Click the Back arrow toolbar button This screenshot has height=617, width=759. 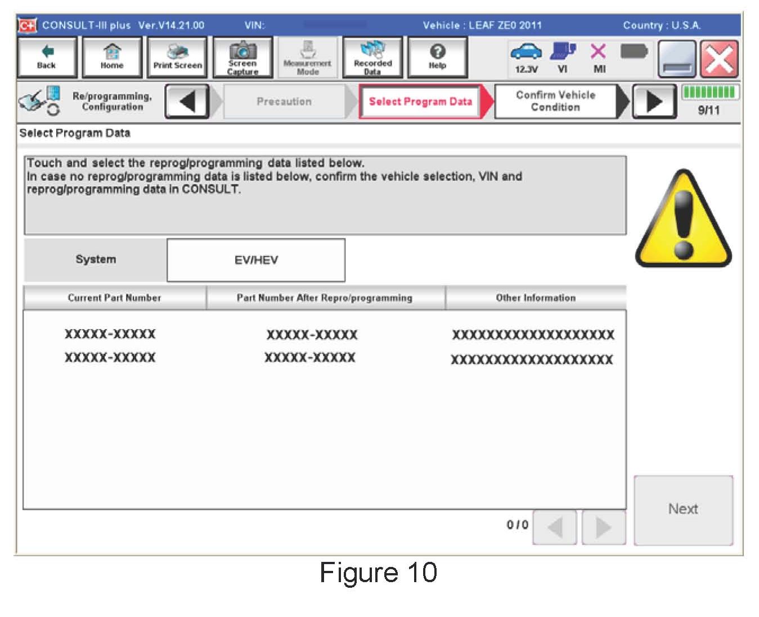[x=47, y=57]
